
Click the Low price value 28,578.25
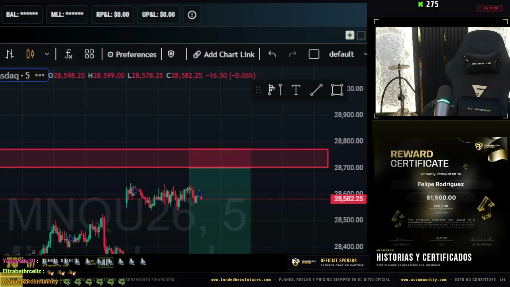coord(147,75)
